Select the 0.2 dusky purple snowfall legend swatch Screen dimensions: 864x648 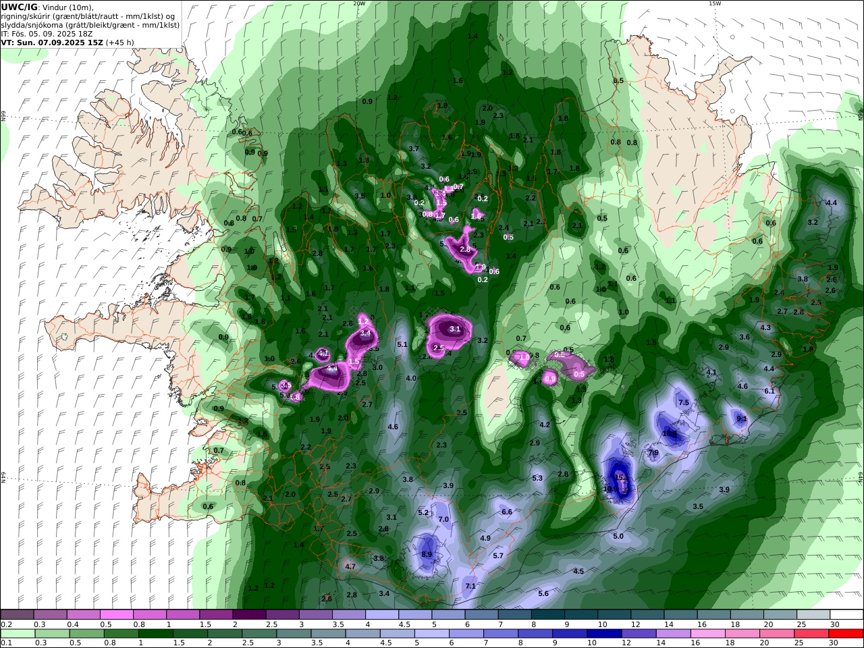[17, 615]
